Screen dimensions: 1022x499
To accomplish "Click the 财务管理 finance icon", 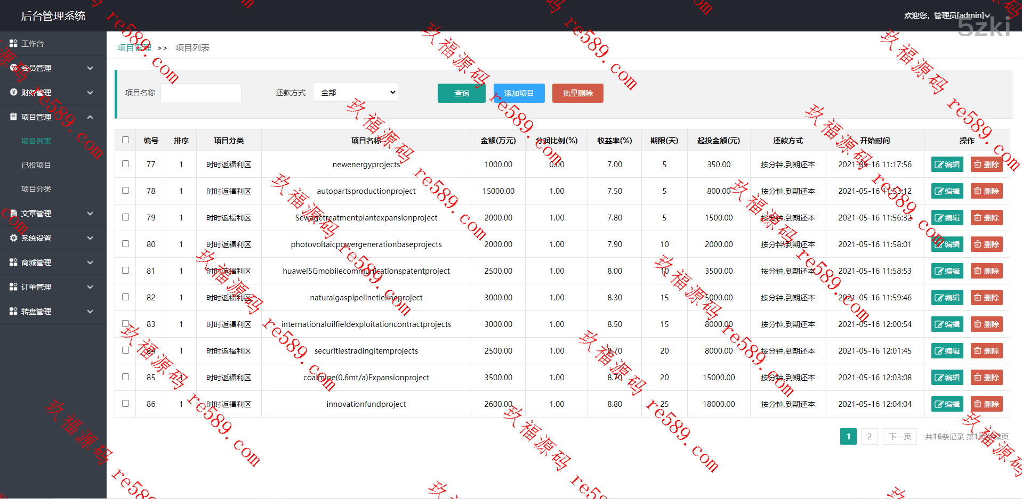I will [13, 92].
